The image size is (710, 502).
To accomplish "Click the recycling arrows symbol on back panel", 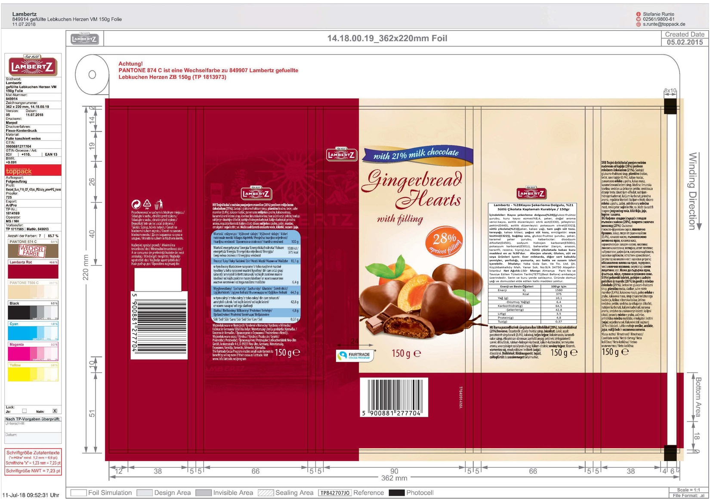I will 136,204.
